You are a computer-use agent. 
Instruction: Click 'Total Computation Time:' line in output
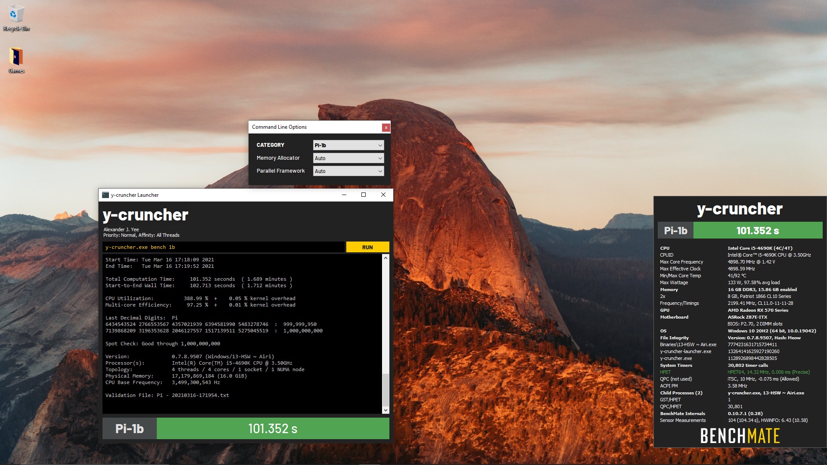[x=199, y=279]
